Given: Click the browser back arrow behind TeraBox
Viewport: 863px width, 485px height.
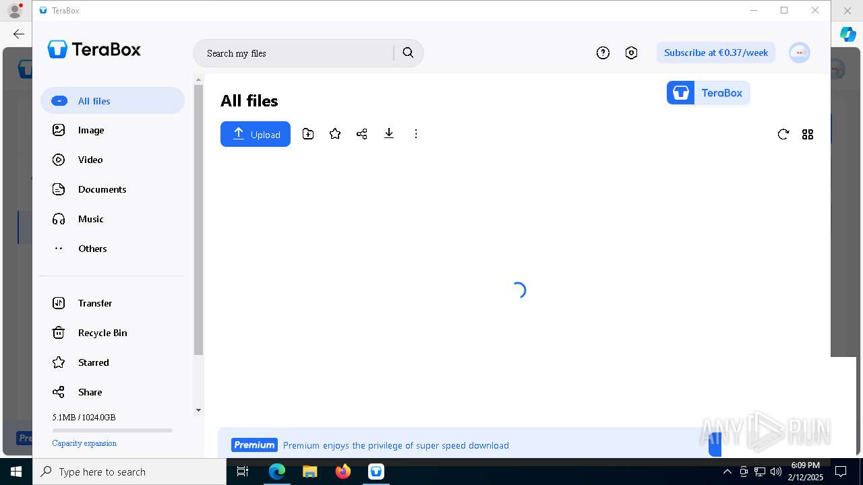Looking at the screenshot, I should (x=19, y=34).
